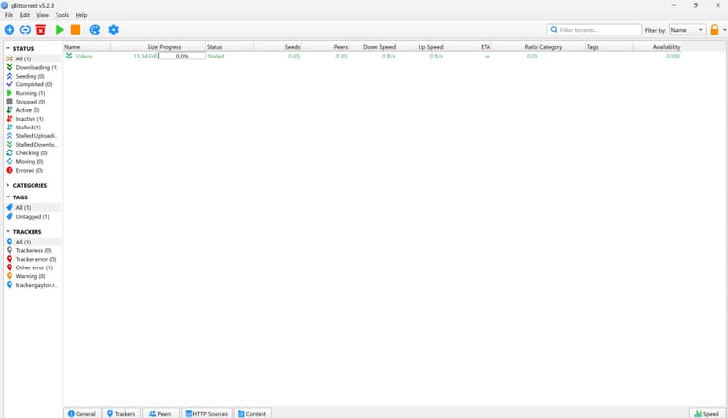728x418 pixels.
Task: Select the tracker.gaytor tracker entry
Action: (33, 285)
